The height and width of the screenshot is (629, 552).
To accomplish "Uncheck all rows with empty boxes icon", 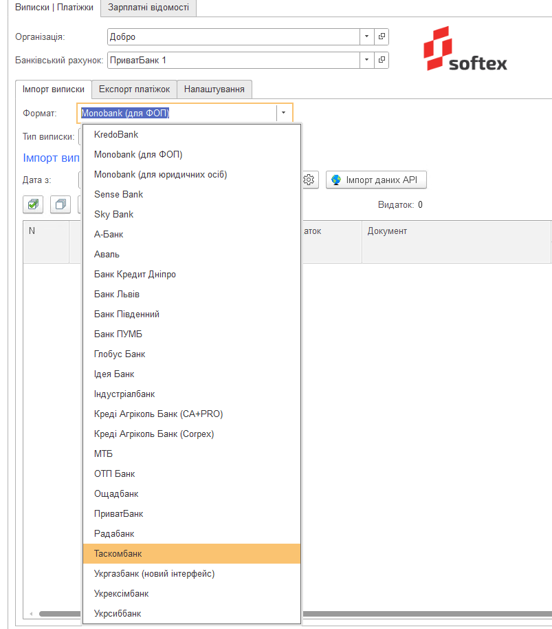I will 60,204.
